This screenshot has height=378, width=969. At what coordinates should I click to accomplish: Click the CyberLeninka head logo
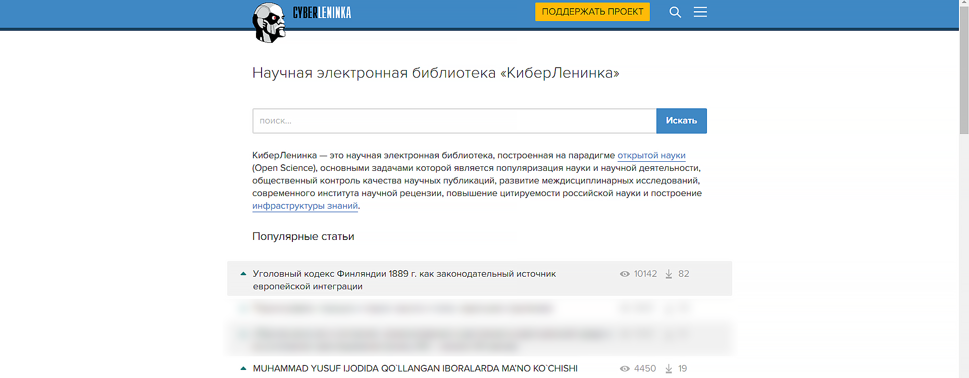pos(269,23)
